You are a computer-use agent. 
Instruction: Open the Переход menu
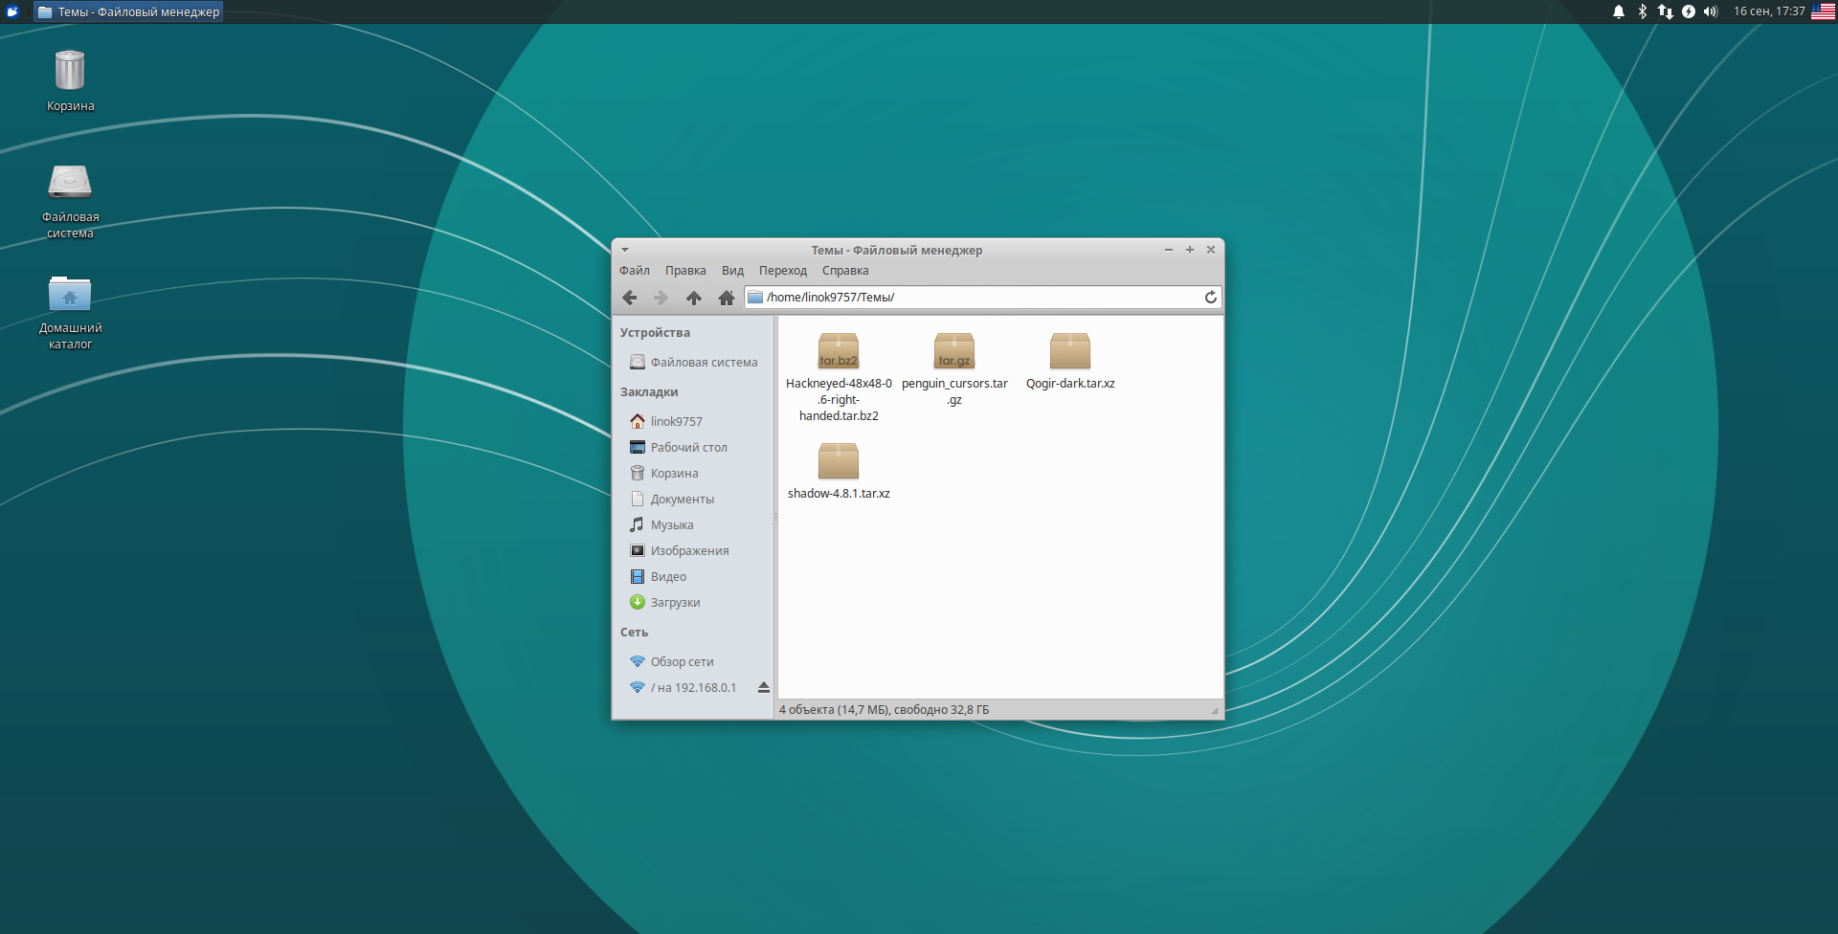[x=782, y=271]
